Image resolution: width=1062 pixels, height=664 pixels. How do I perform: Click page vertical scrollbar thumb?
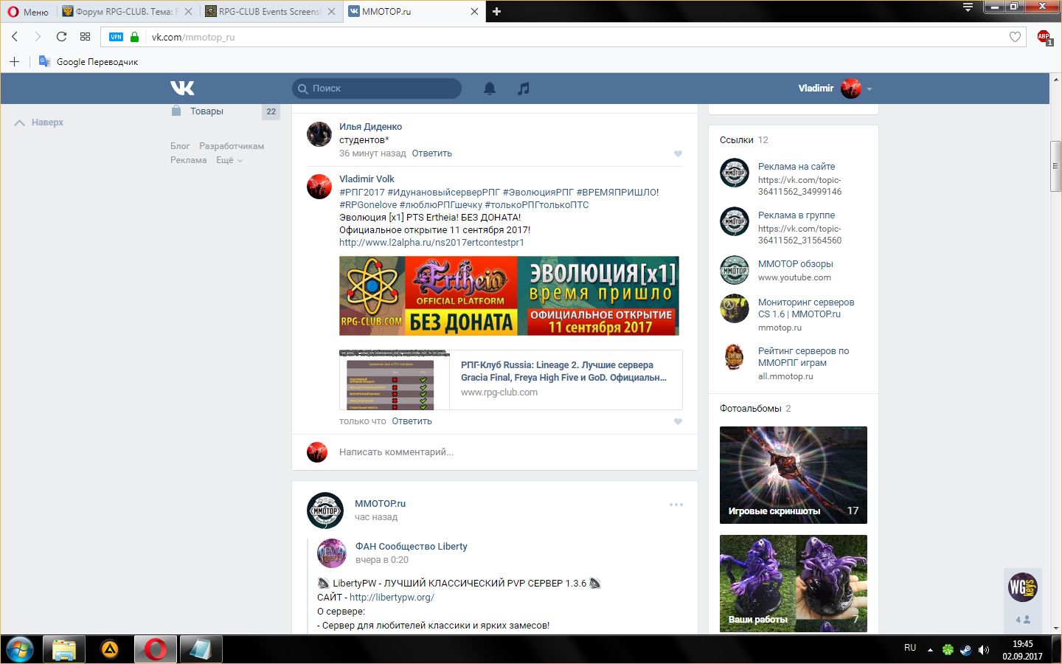tap(1055, 166)
